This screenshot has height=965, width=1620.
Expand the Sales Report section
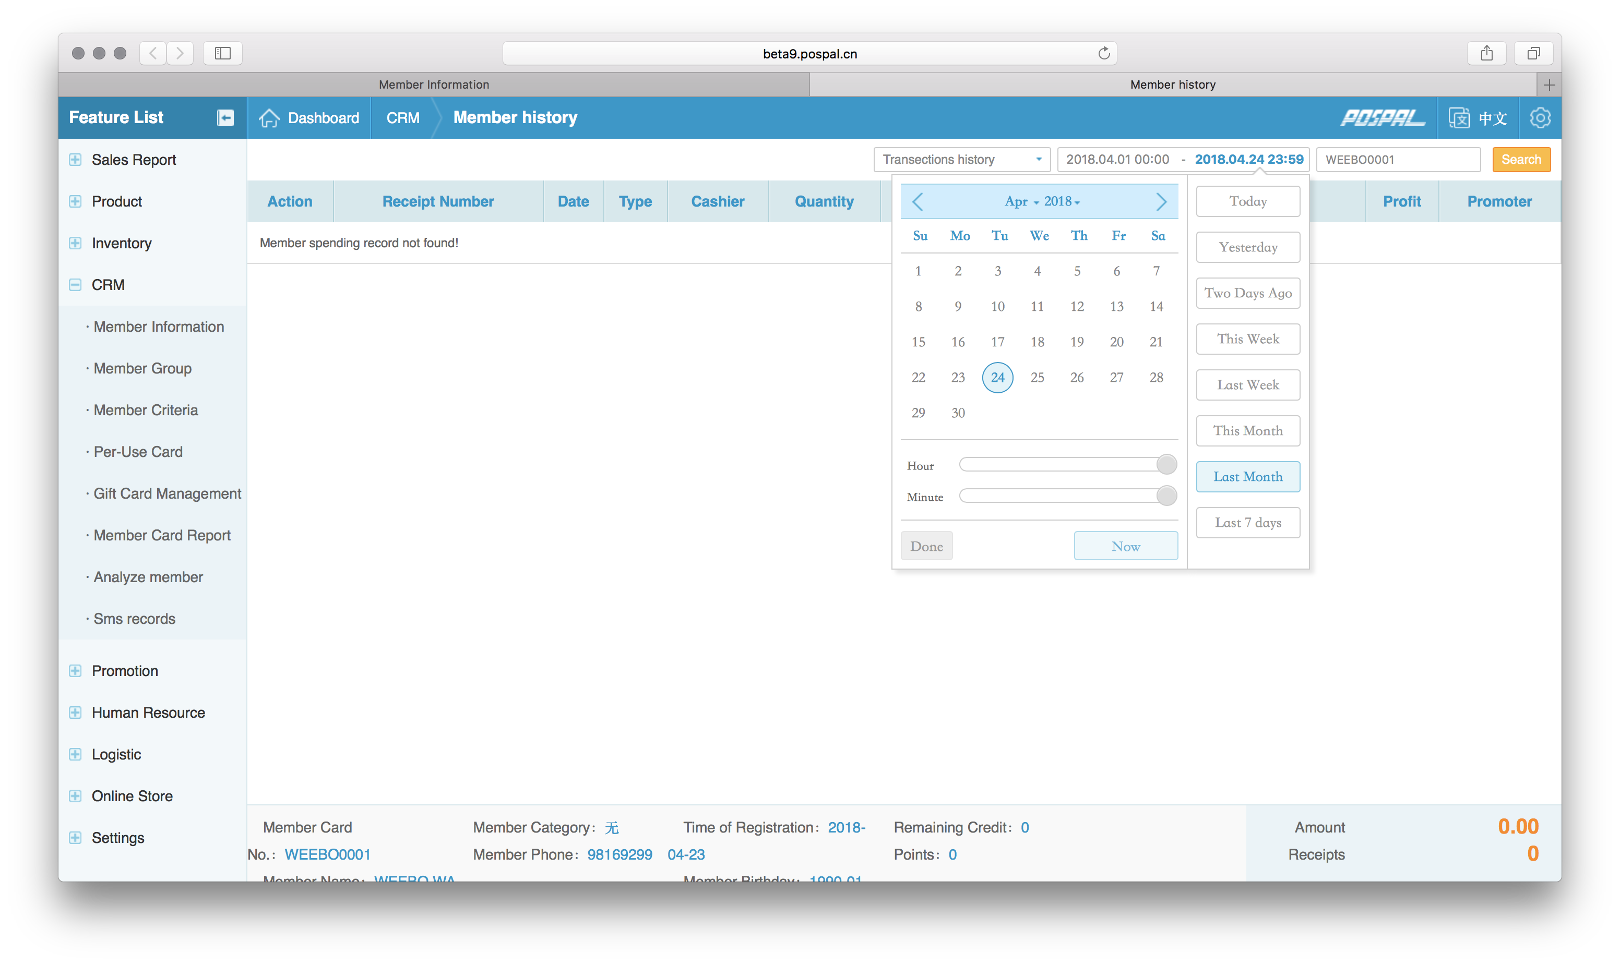click(x=76, y=160)
